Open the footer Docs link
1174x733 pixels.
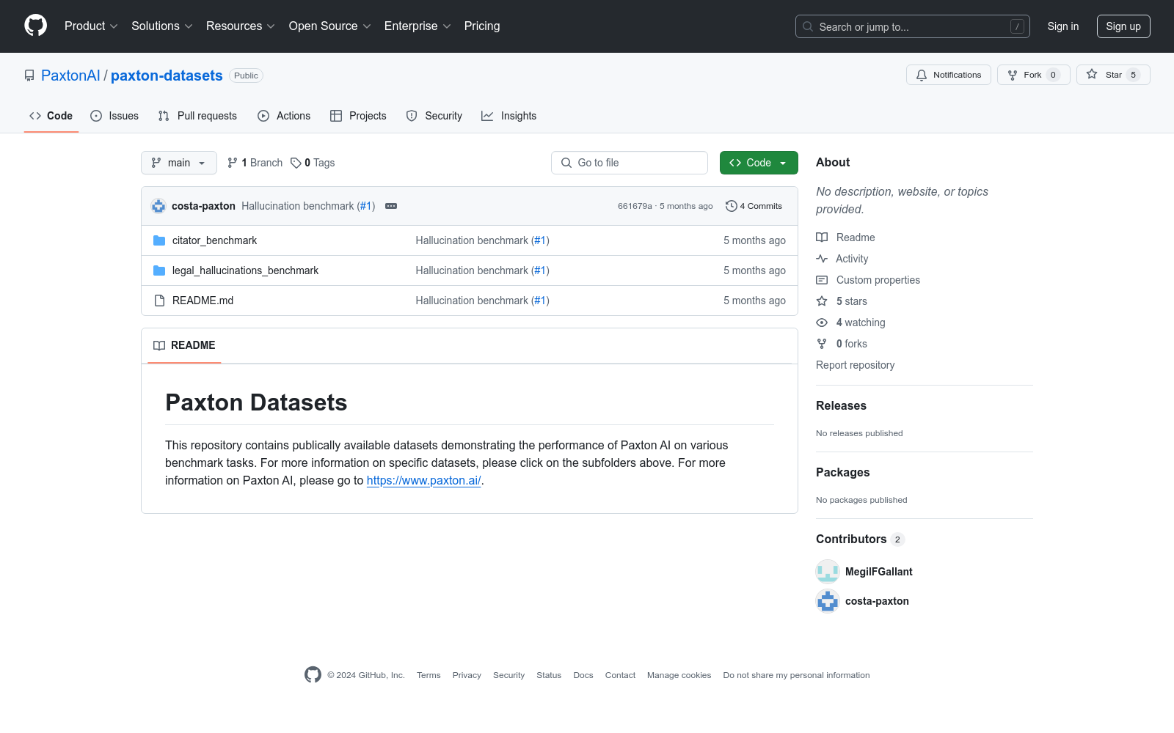pyautogui.click(x=583, y=675)
